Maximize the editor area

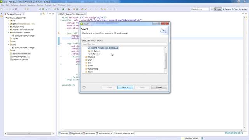(x=246, y=14)
